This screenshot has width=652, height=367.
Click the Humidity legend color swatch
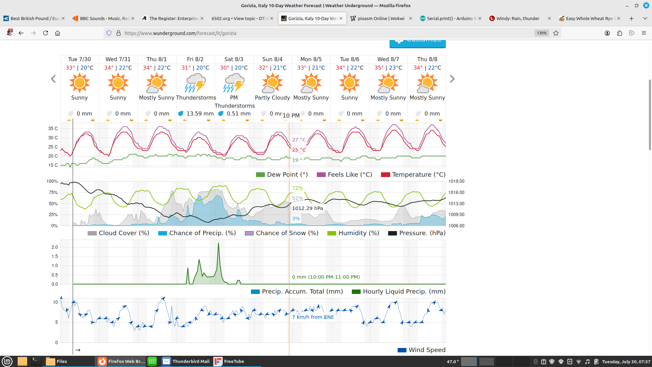tap(331, 233)
